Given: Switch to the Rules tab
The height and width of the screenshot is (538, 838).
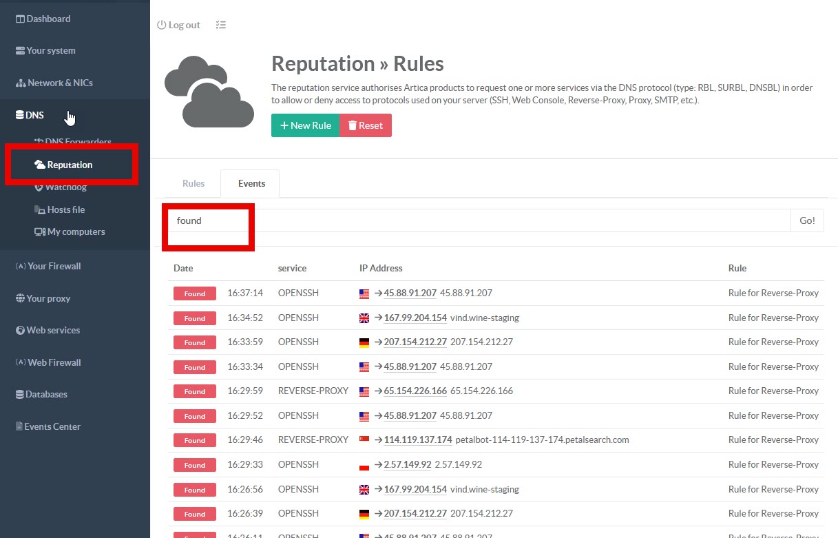Looking at the screenshot, I should tap(193, 183).
